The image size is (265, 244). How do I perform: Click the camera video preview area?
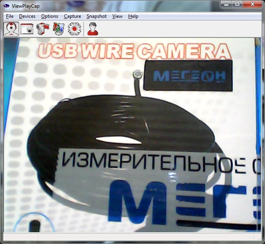tap(132, 135)
